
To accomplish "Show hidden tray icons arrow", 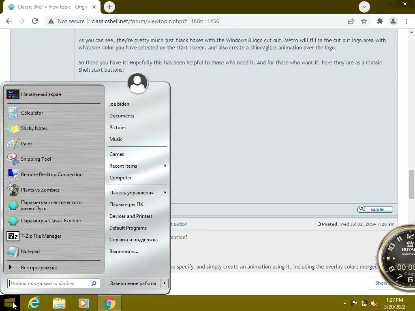I will tap(344, 303).
